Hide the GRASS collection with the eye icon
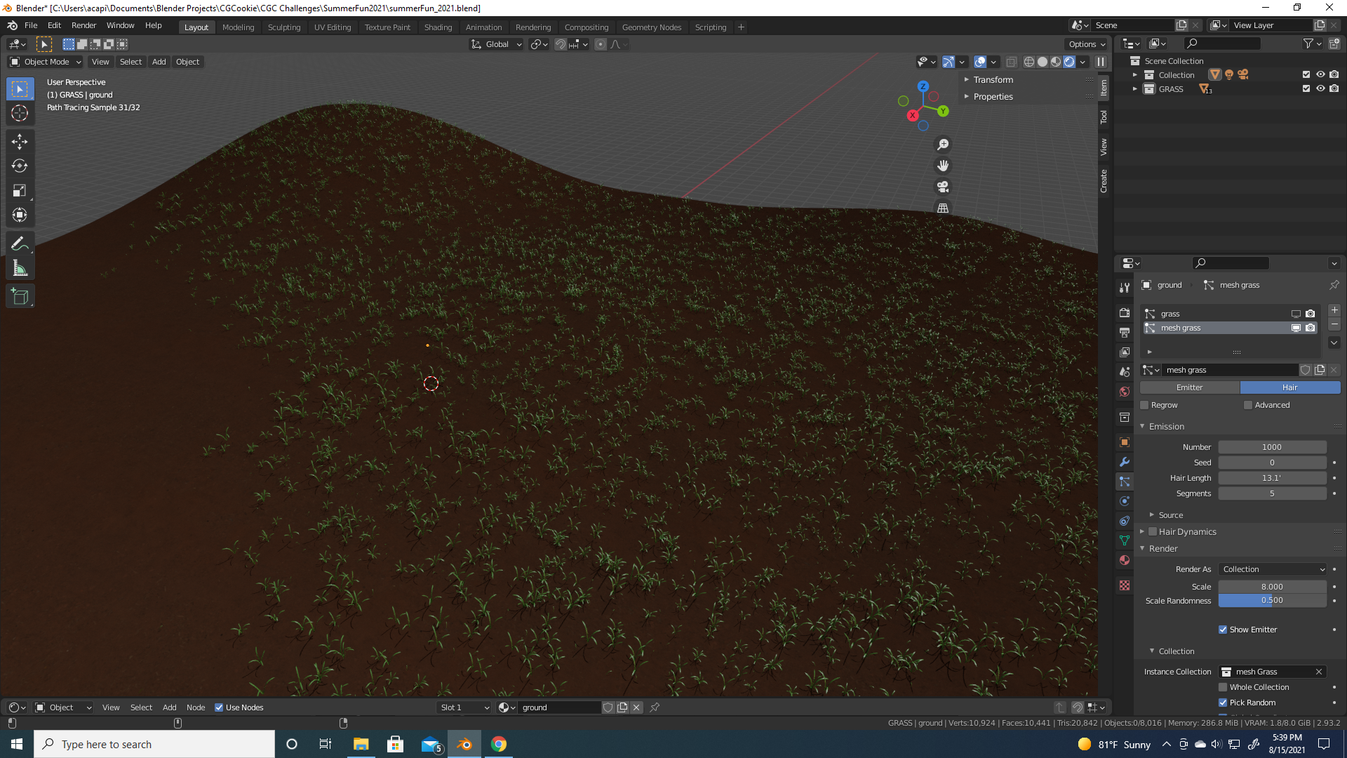 [1320, 88]
